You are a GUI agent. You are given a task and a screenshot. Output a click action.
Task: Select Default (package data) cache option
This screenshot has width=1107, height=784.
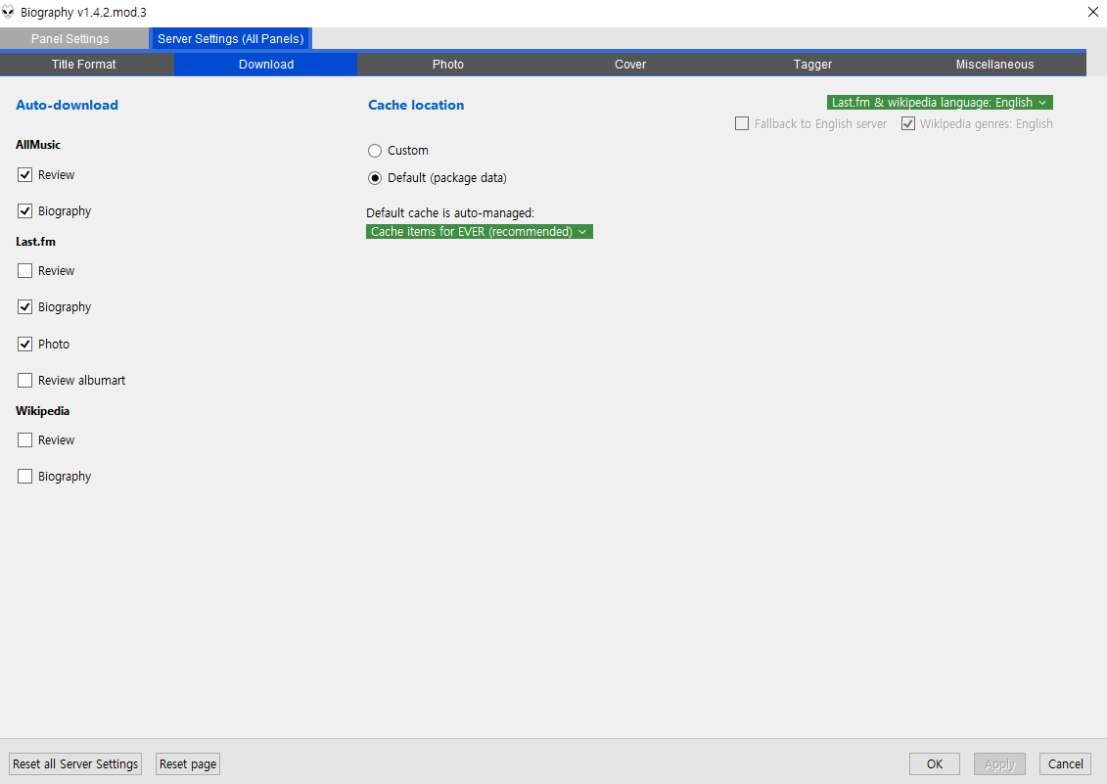[x=375, y=178]
